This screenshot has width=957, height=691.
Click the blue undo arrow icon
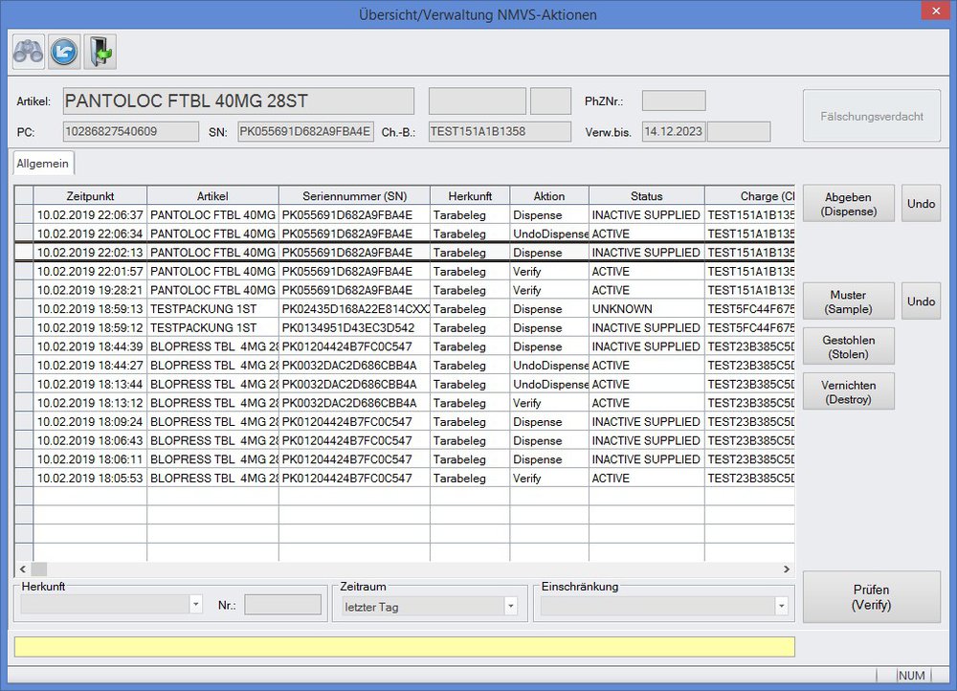coord(64,52)
